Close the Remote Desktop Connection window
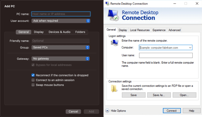202x117 pixels. 197,4
